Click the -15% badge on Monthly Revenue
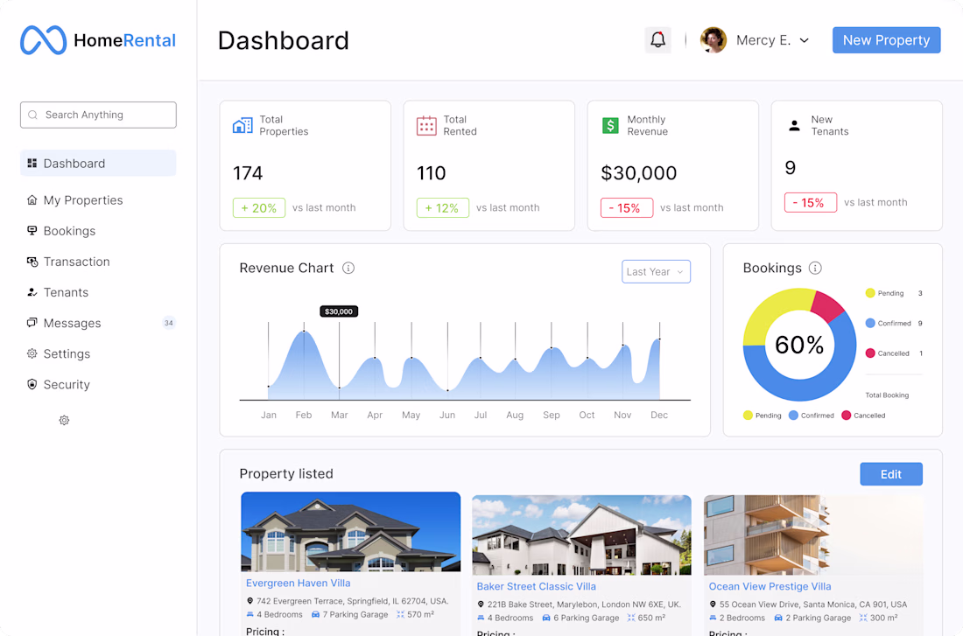963x636 pixels. (x=627, y=208)
